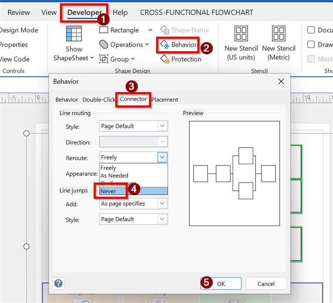Click Design Mode in Controls group
Viewport: 333px width, 303px height.
pos(19,30)
